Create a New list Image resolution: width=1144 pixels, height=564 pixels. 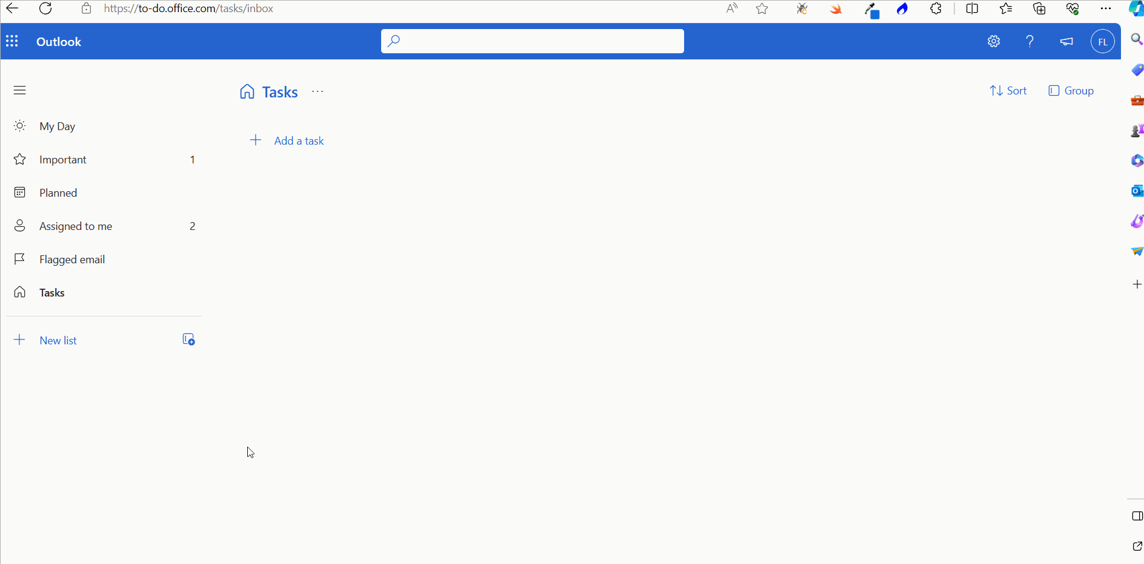click(x=58, y=339)
